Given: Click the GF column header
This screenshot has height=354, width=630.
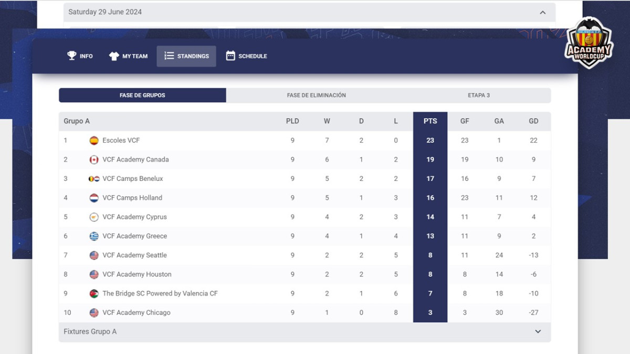Looking at the screenshot, I should (x=465, y=121).
